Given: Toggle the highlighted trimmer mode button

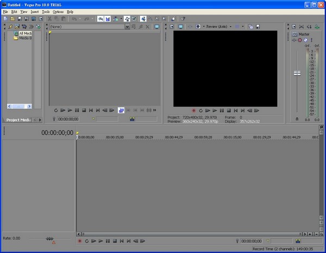Looking at the screenshot, I should pos(121,110).
